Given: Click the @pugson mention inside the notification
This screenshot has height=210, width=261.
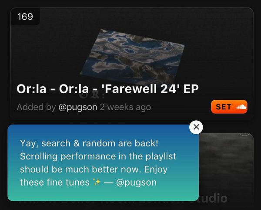Looking at the screenshot, I should coord(136,182).
